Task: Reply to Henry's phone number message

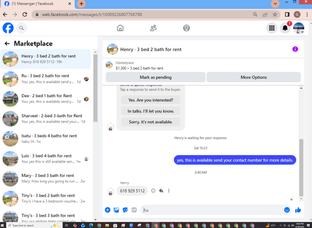Action: point(161,191)
